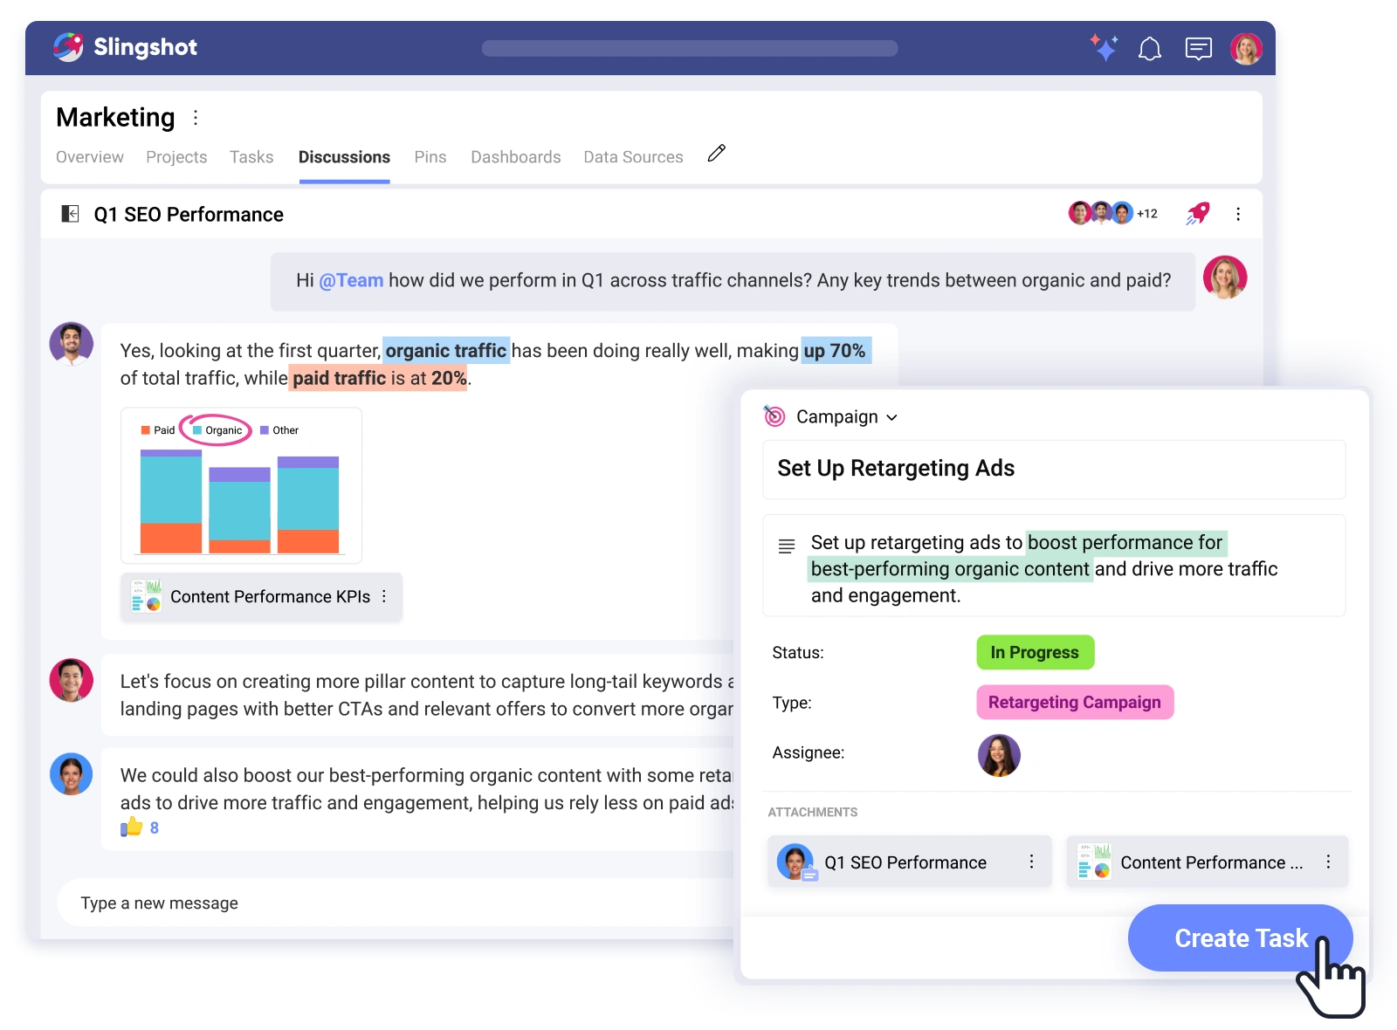Click the Slingshot logo

coord(70,47)
